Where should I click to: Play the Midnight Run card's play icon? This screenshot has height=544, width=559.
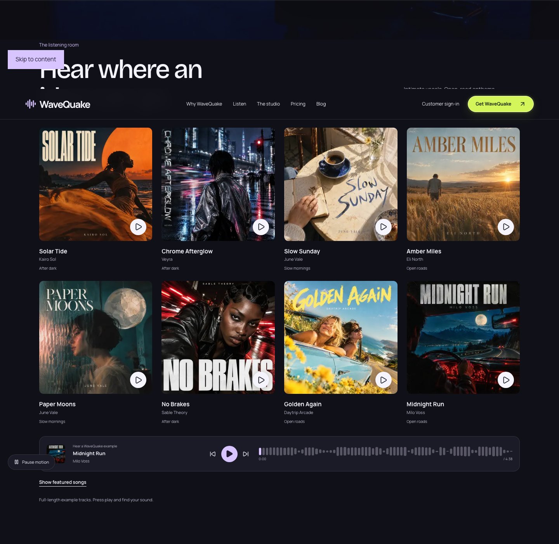(x=506, y=380)
